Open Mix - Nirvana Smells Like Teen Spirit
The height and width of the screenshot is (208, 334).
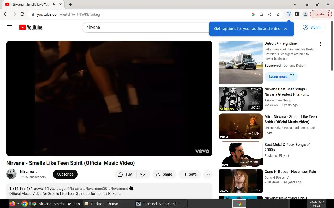tap(291, 119)
